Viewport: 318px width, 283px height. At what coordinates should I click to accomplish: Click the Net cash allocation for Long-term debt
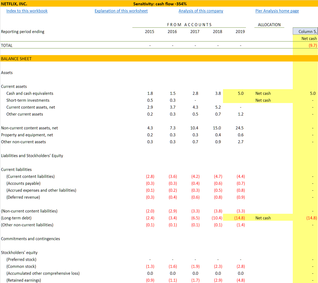(x=263, y=218)
